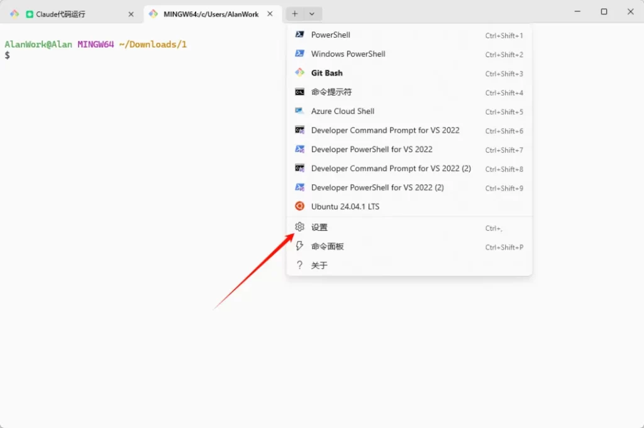Start 命令提示符 from the menu

pos(409,92)
